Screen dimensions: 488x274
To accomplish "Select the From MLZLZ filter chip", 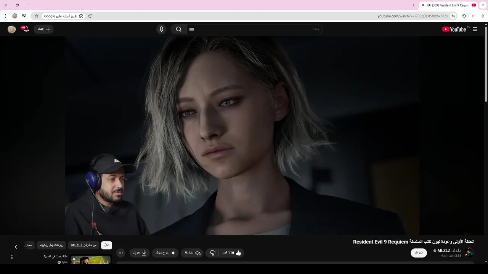I will pyautogui.click(x=84, y=245).
